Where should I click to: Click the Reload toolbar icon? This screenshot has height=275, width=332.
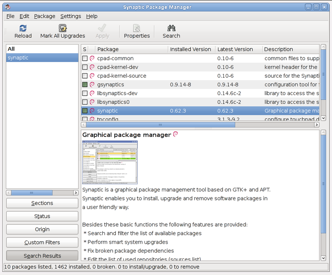(23, 28)
